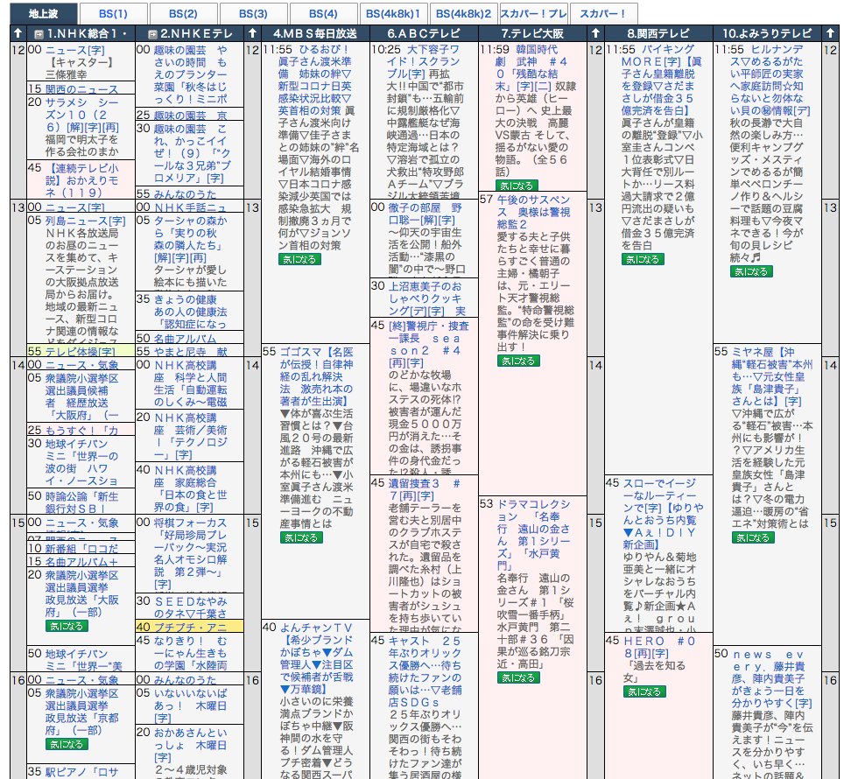Open 6.ABCテレビ channel header
Image resolution: width=851 pixels, height=779 pixels.
pyautogui.click(x=424, y=33)
